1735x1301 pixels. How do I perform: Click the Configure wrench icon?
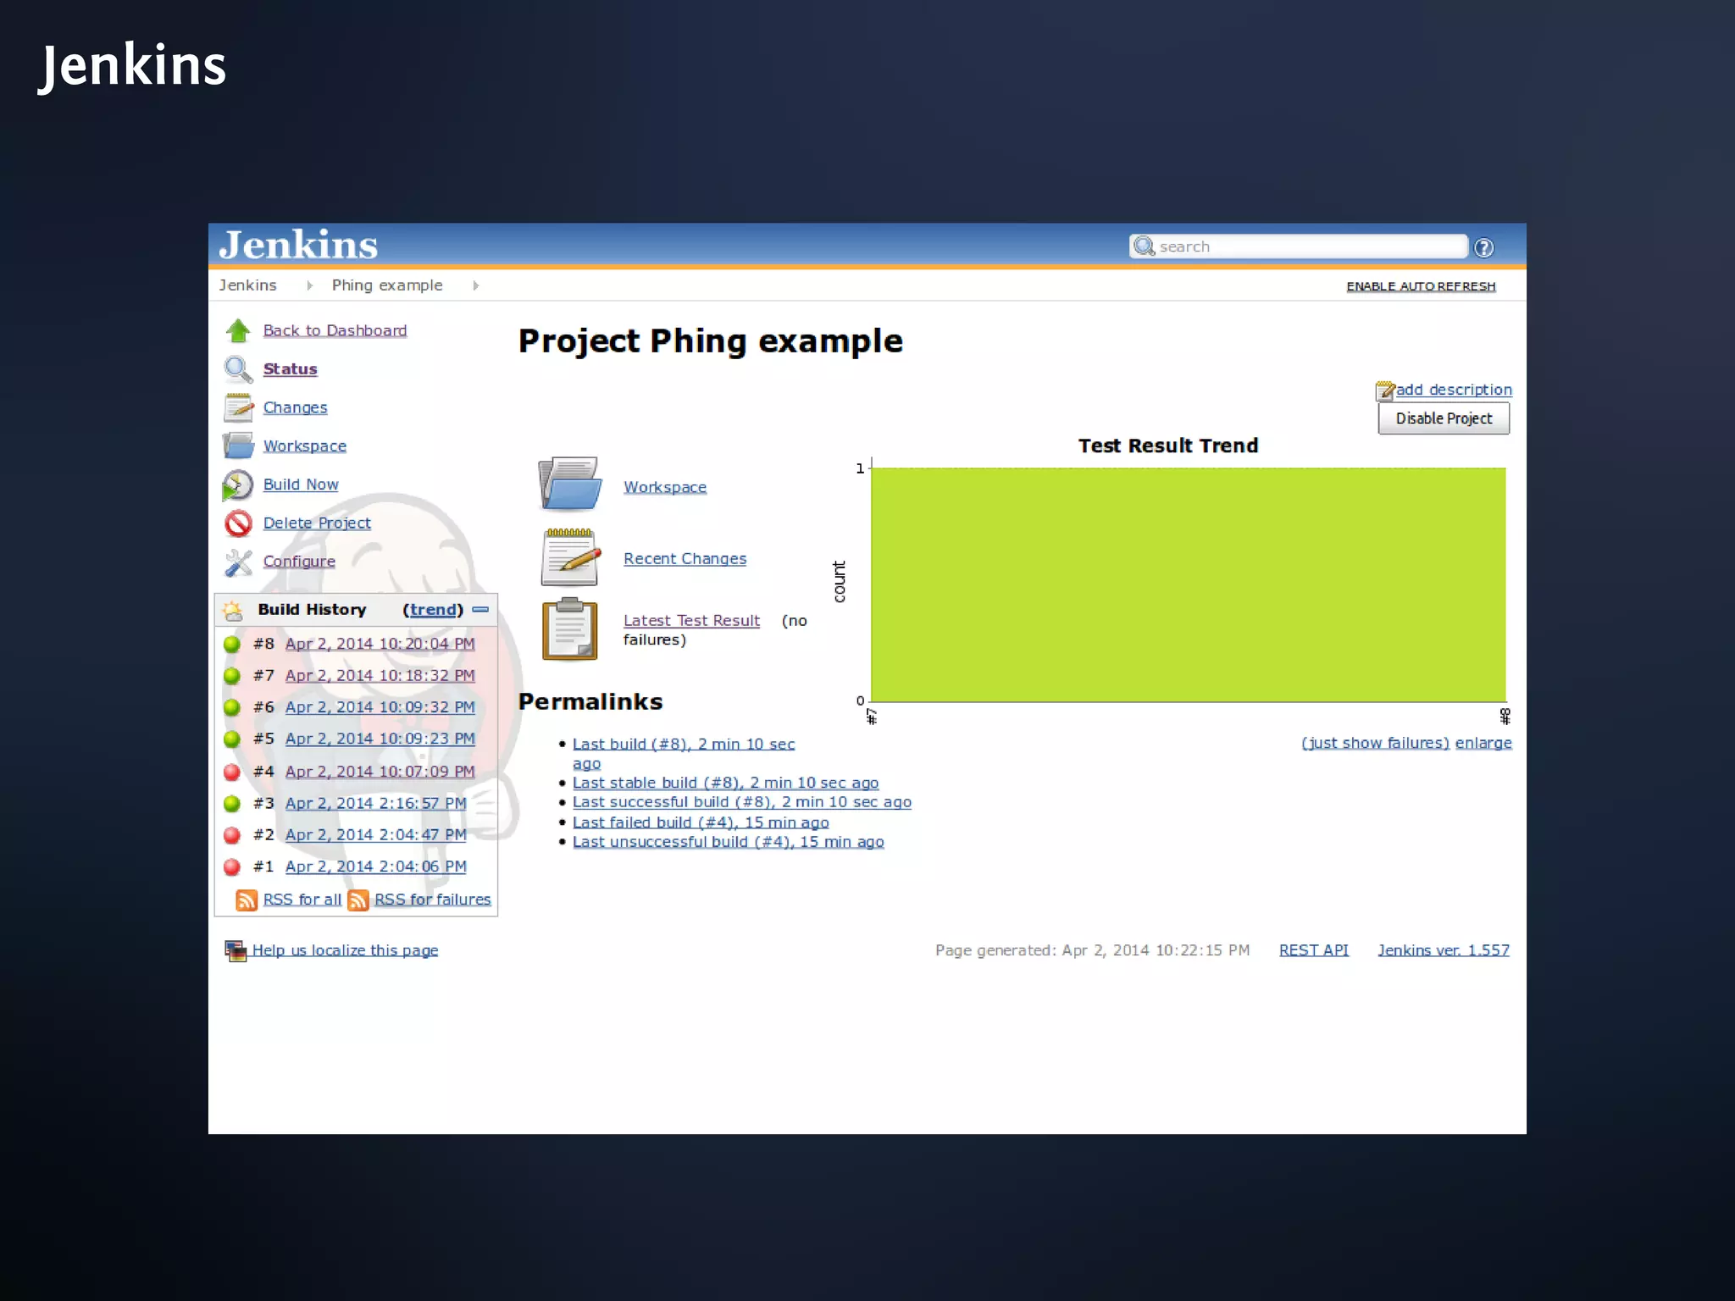tap(238, 562)
